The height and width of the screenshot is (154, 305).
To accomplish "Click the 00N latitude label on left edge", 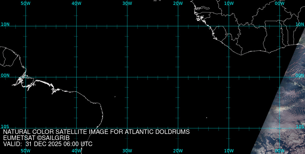I will 5,75.
